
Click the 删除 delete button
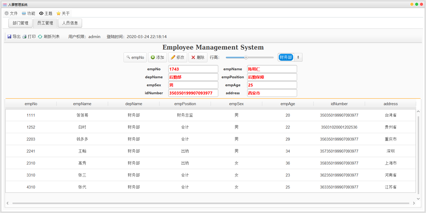click(x=198, y=57)
